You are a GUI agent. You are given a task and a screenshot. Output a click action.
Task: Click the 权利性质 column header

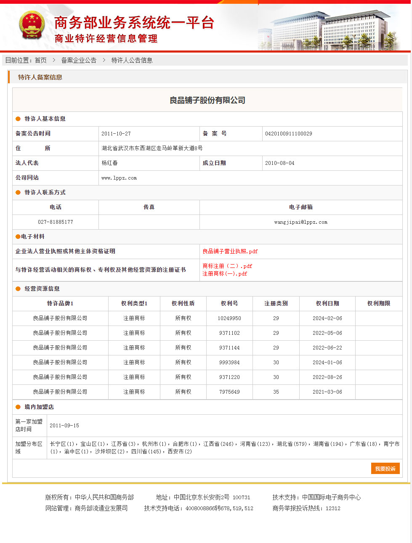pos(183,304)
